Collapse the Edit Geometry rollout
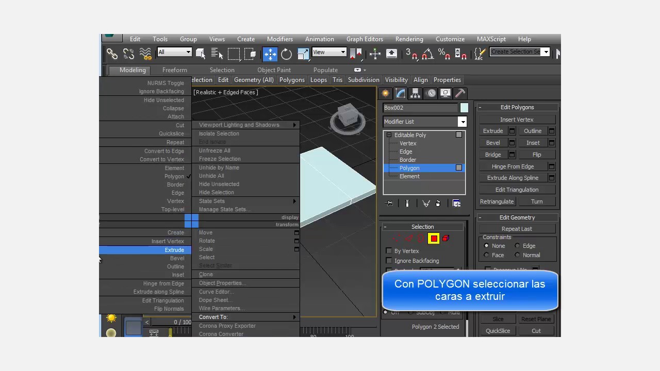This screenshot has height=371, width=660. click(x=517, y=217)
